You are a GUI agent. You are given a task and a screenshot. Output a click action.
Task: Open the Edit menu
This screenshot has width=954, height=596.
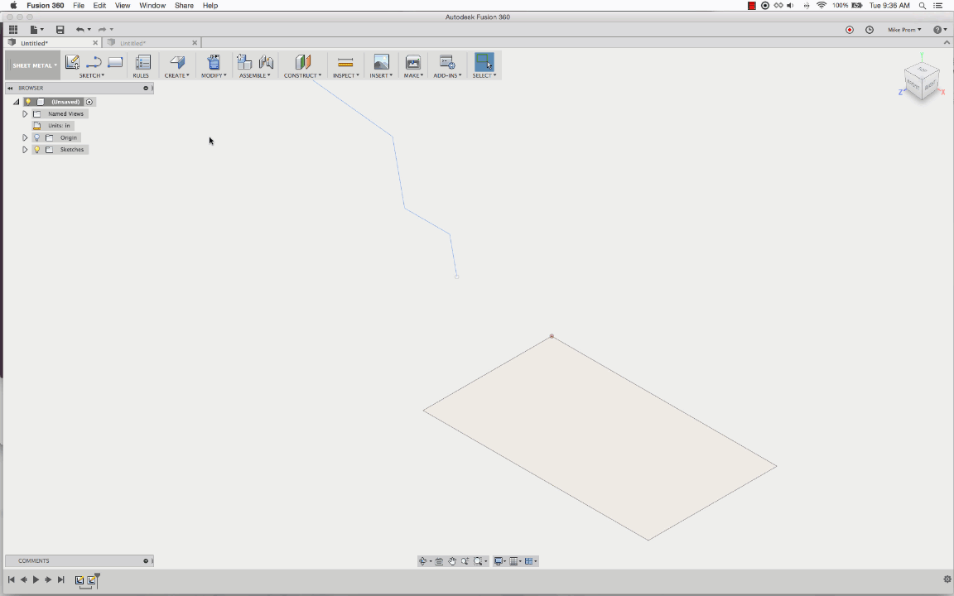pos(99,6)
